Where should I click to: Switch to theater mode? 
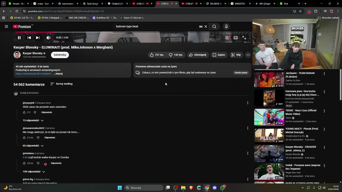[236, 38]
